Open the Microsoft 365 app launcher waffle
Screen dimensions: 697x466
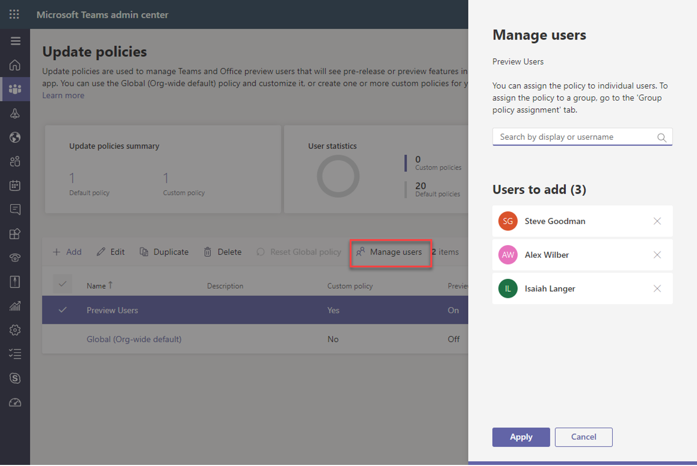click(14, 14)
